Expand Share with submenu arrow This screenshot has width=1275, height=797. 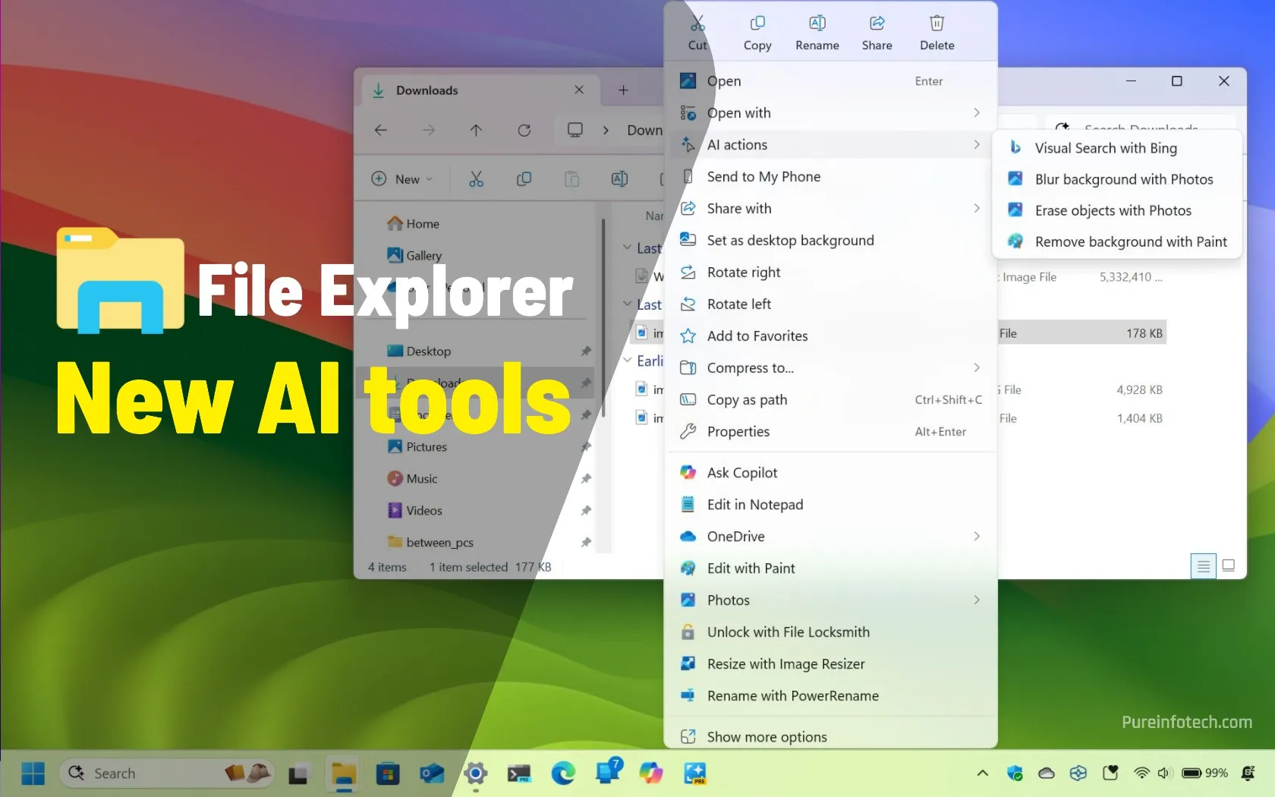(x=977, y=209)
